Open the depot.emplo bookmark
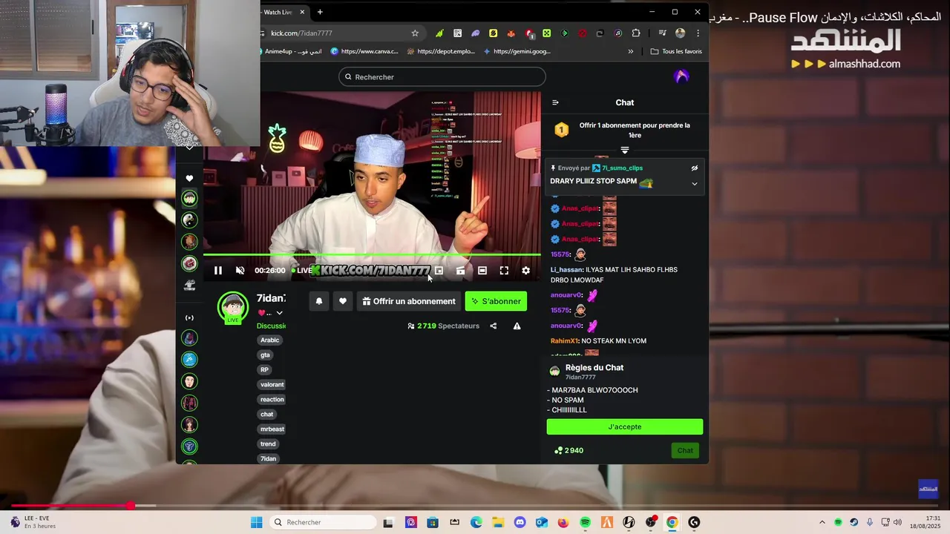 tap(440, 52)
